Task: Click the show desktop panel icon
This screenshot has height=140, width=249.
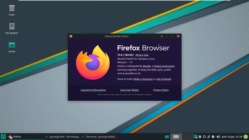Action: (x=167, y=137)
